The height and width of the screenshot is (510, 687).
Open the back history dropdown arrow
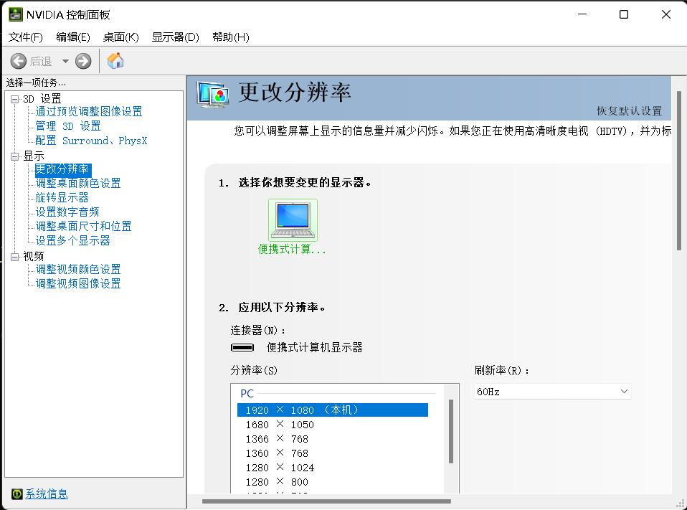(65, 62)
